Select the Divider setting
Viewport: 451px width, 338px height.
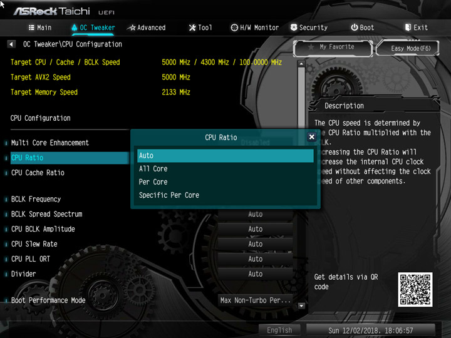pos(24,274)
